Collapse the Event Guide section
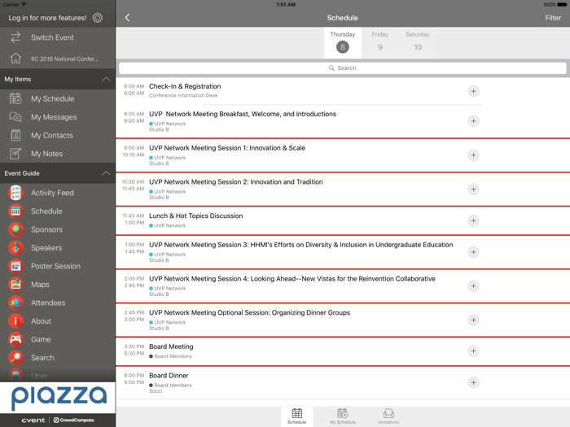This screenshot has width=570, height=427. tap(105, 173)
